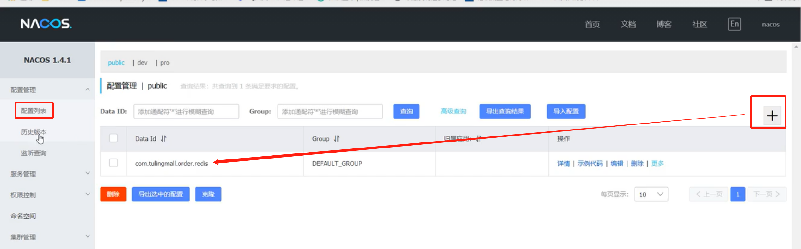Click page 1 in pagination
The image size is (801, 249).
(x=737, y=194)
